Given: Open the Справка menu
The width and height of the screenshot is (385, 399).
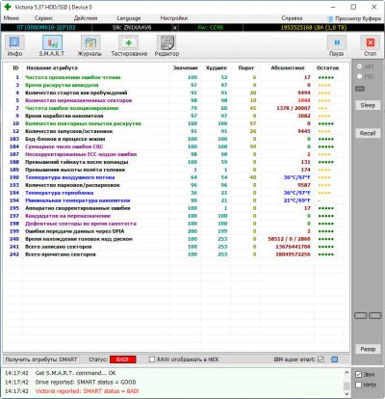Looking at the screenshot, I should pos(292,18).
